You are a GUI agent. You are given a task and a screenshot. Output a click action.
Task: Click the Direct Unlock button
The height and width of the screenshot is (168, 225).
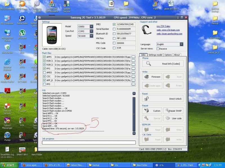pos(163,99)
